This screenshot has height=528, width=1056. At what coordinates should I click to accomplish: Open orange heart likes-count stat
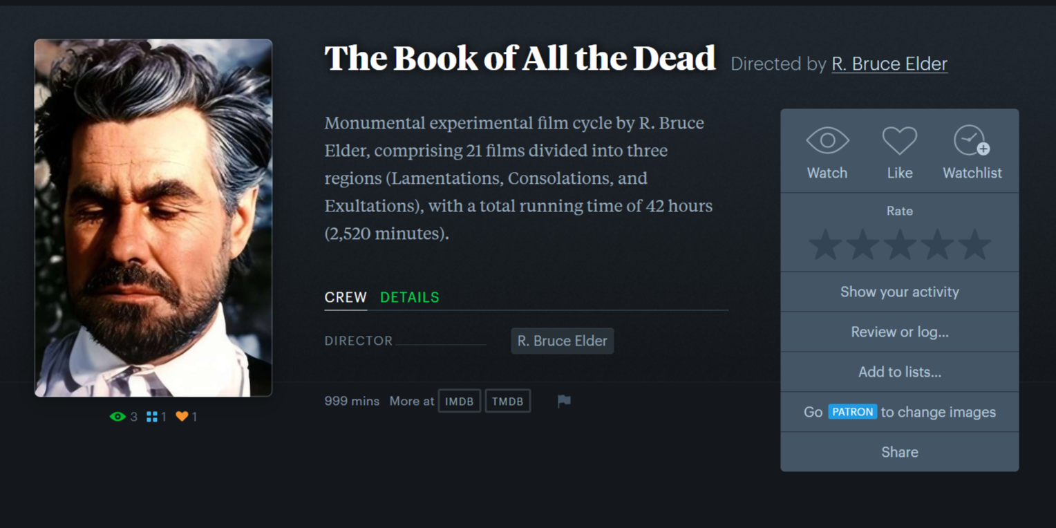187,417
